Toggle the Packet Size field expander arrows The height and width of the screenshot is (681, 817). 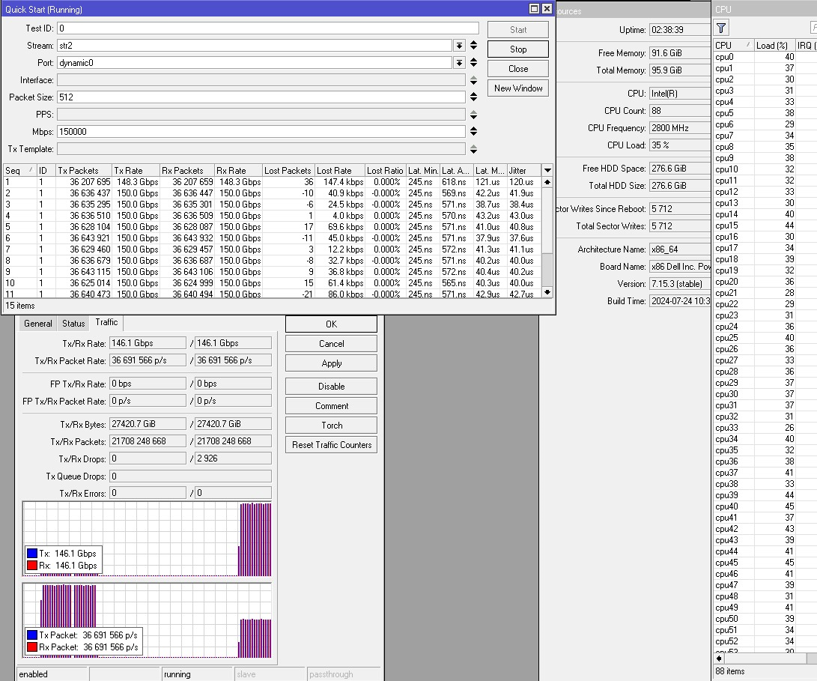473,97
